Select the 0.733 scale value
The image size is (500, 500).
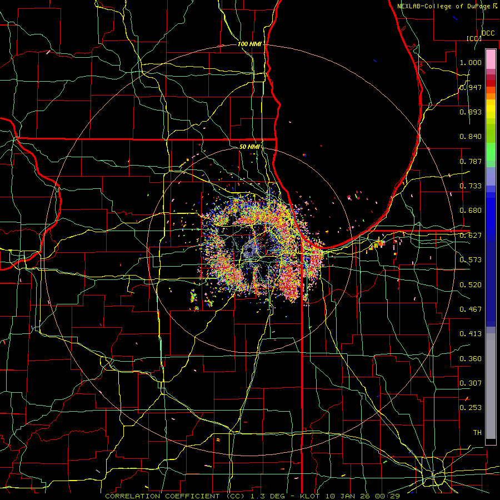(x=471, y=186)
